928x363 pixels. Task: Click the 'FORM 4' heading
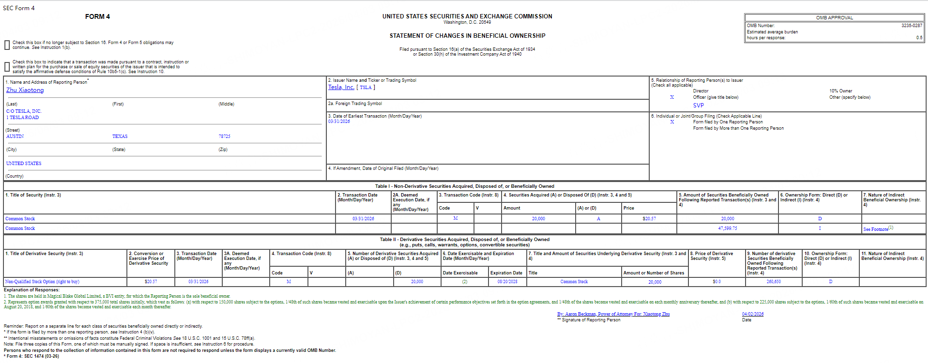(97, 16)
